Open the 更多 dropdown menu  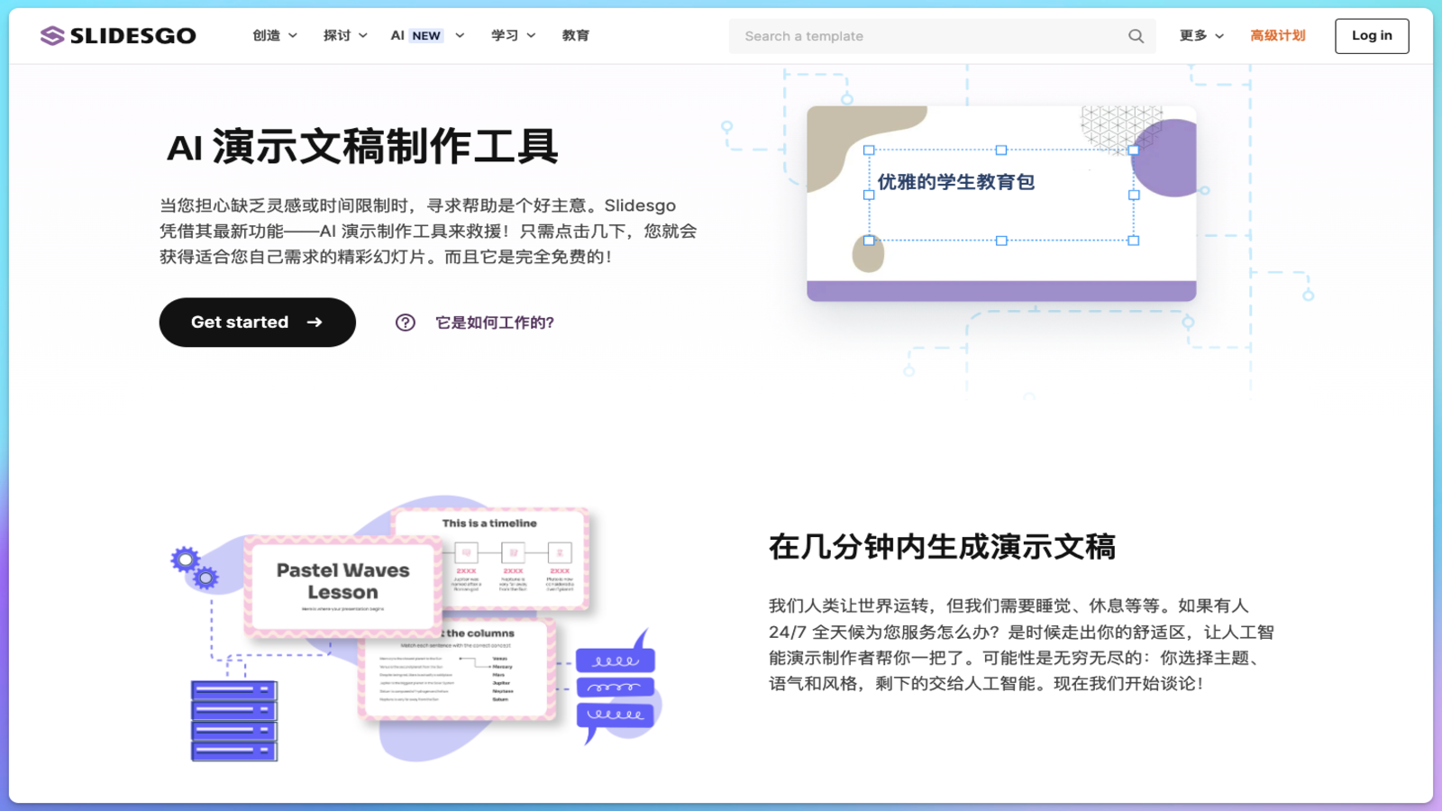point(1201,36)
